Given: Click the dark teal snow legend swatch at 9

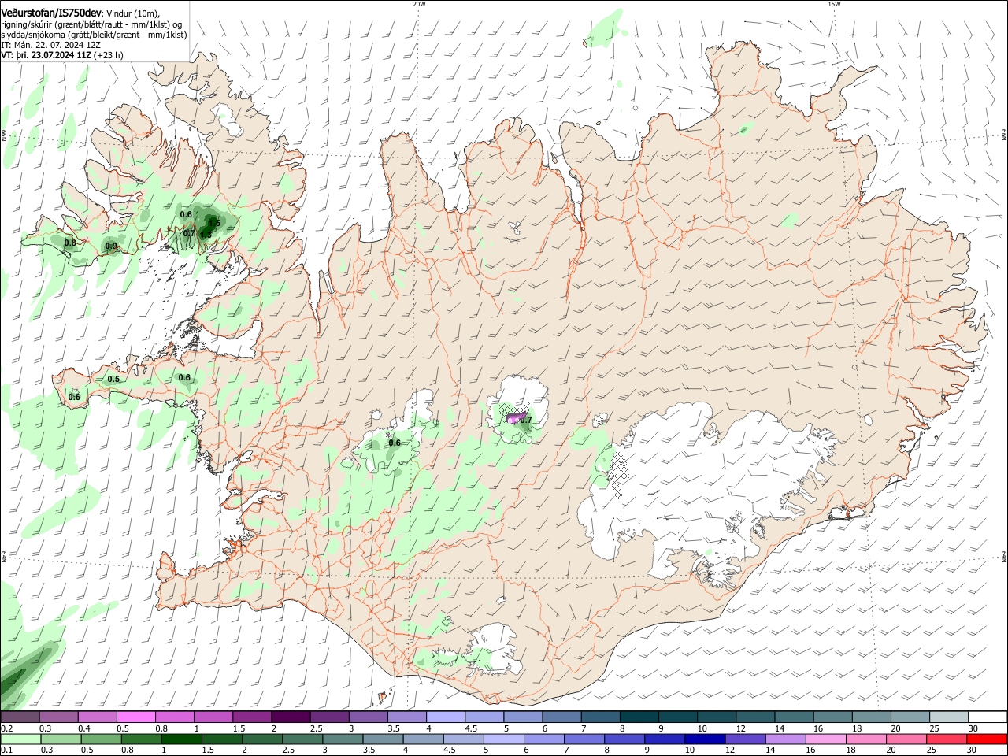Looking at the screenshot, I should pyautogui.click(x=680, y=717).
